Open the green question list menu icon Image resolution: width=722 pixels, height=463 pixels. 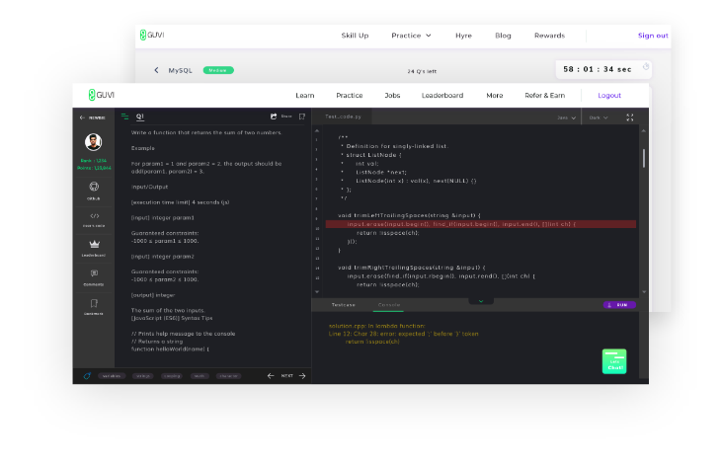tap(124, 116)
